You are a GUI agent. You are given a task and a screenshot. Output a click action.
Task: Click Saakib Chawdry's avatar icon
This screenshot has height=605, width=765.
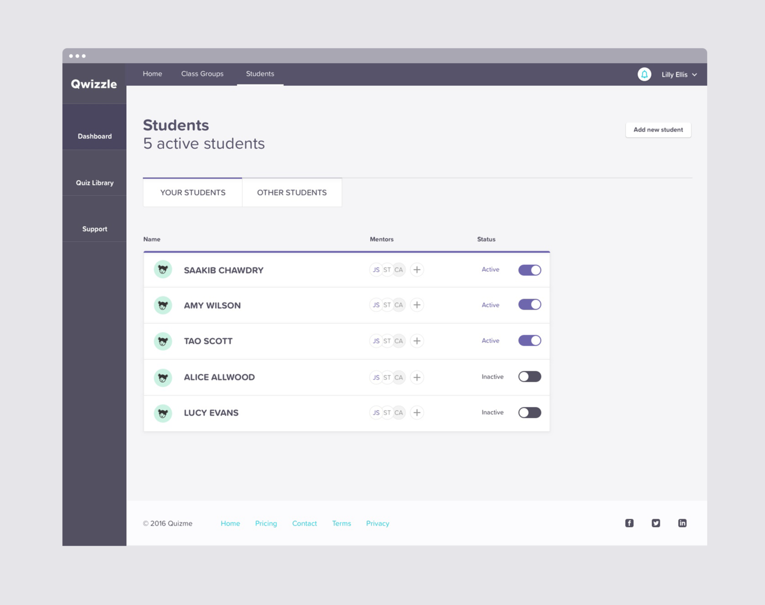pyautogui.click(x=163, y=270)
